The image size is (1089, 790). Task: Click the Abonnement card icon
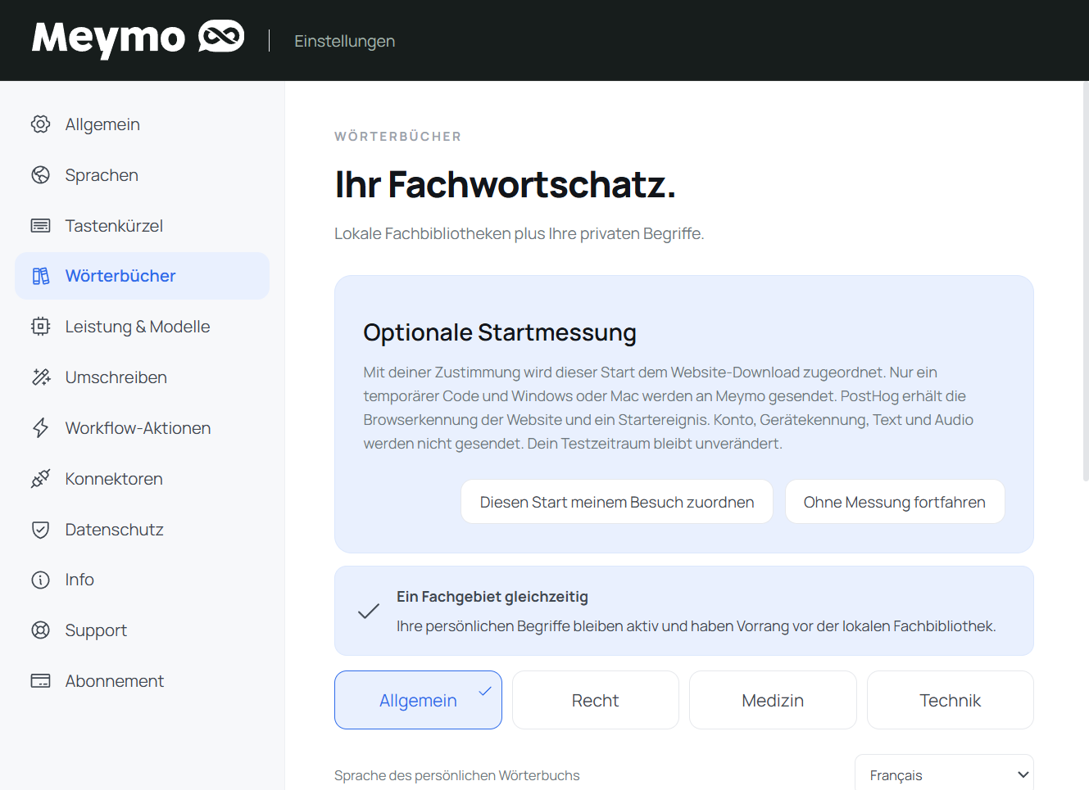(40, 681)
